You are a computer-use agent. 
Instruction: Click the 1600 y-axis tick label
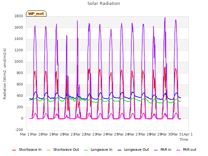click(x=19, y=27)
